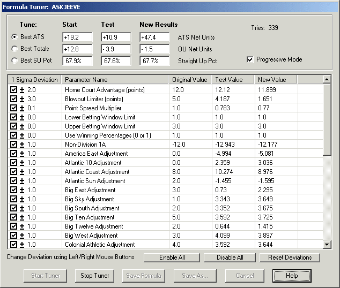Image resolution: width=340 pixels, height=288 pixels.
Task: Toggle the Upper Betting Window Limit checkbox
Action: tap(13, 126)
